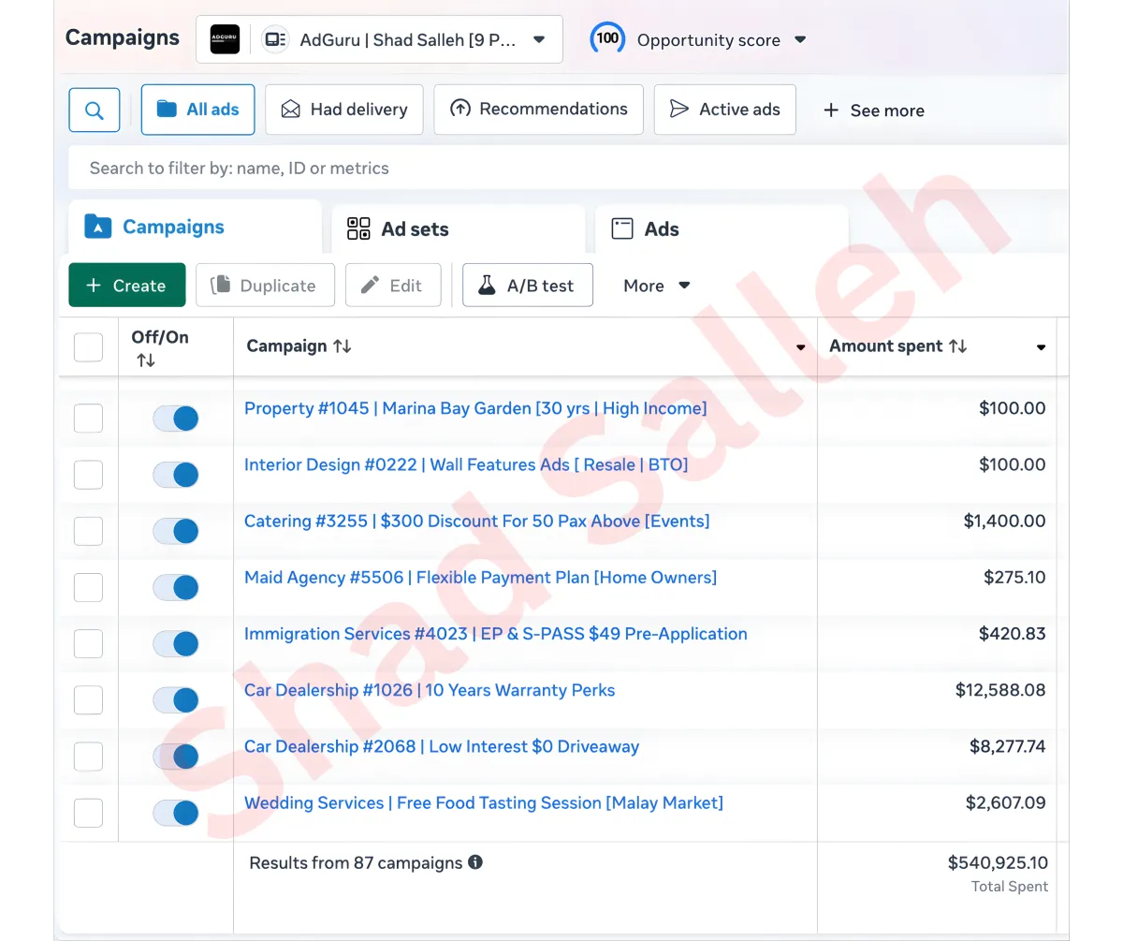
Task: Sort by Amount spent arrows icon
Action: click(957, 346)
